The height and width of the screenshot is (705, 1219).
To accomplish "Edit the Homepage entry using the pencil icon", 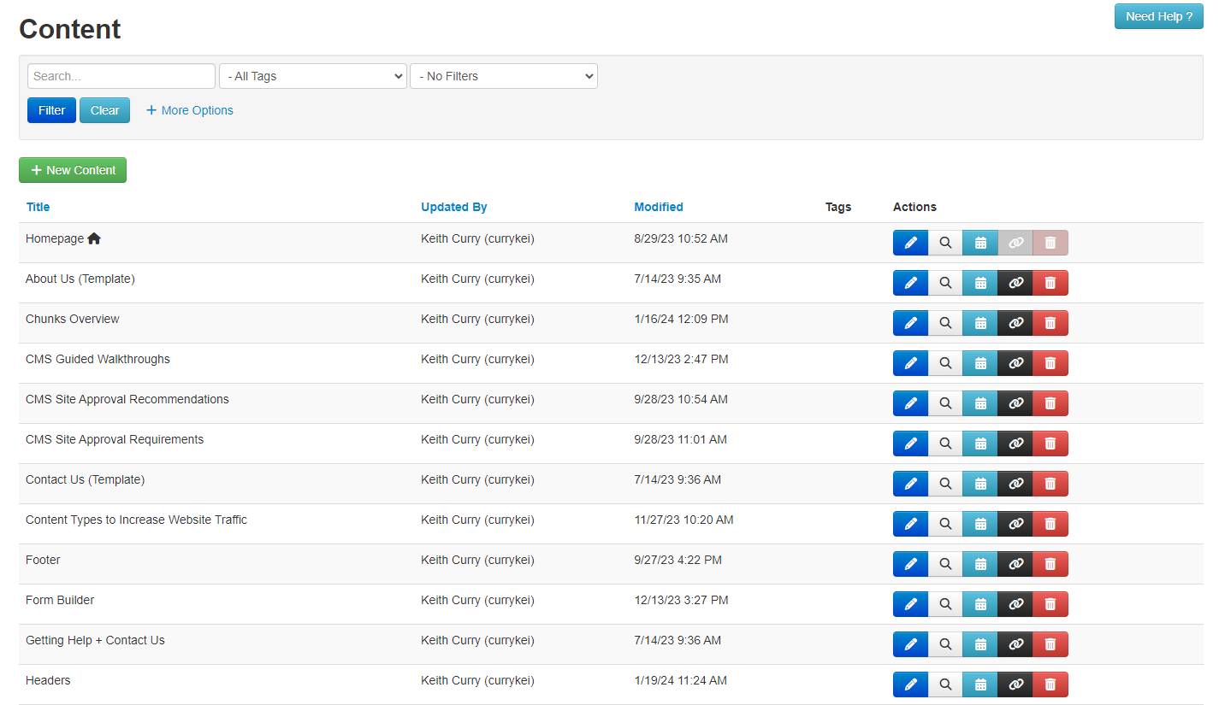I will click(909, 242).
